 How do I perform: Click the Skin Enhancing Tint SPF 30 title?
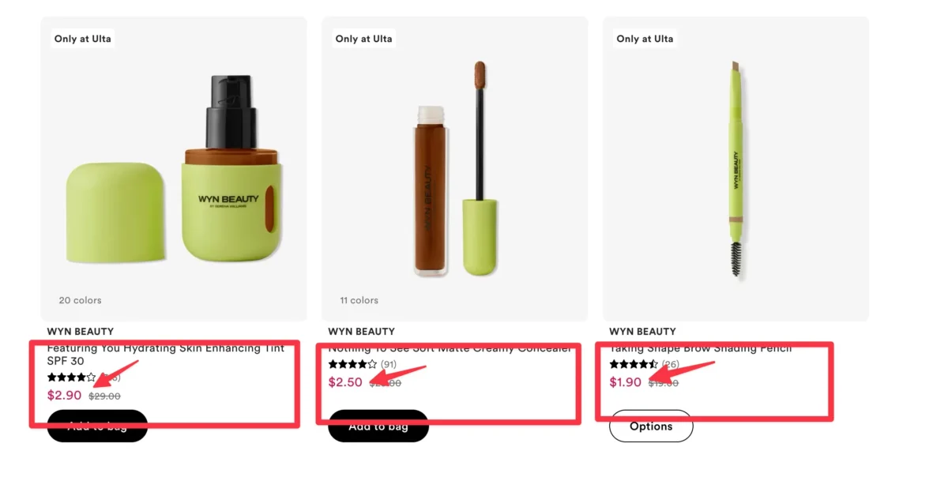click(166, 355)
